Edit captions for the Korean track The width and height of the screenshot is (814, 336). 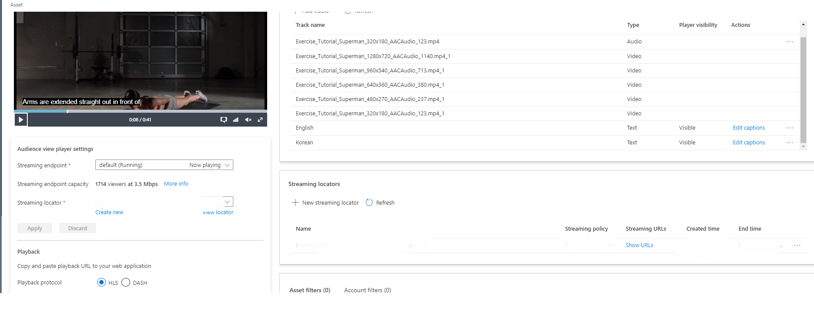coord(749,143)
